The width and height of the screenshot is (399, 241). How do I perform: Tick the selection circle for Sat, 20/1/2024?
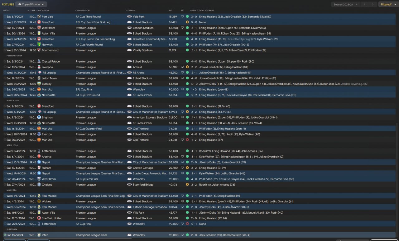(x=5, y=33)
